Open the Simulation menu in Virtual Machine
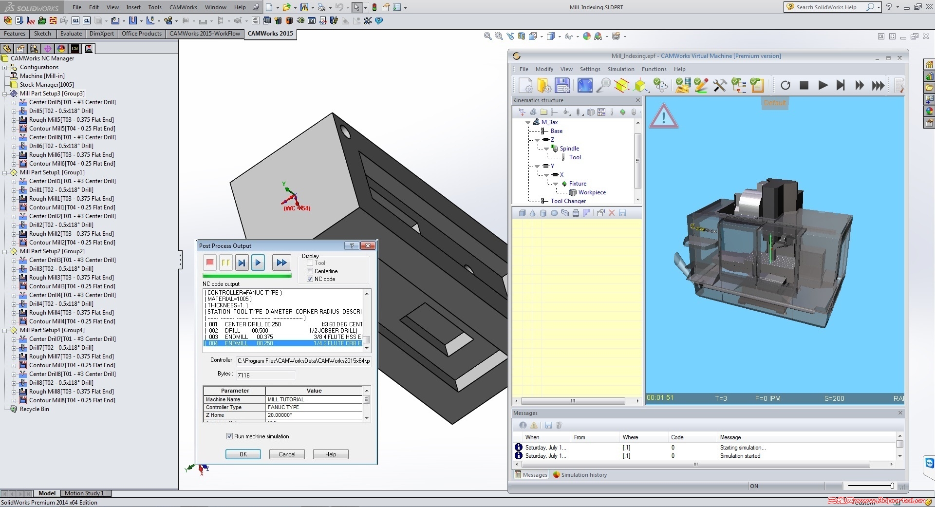 (x=621, y=69)
